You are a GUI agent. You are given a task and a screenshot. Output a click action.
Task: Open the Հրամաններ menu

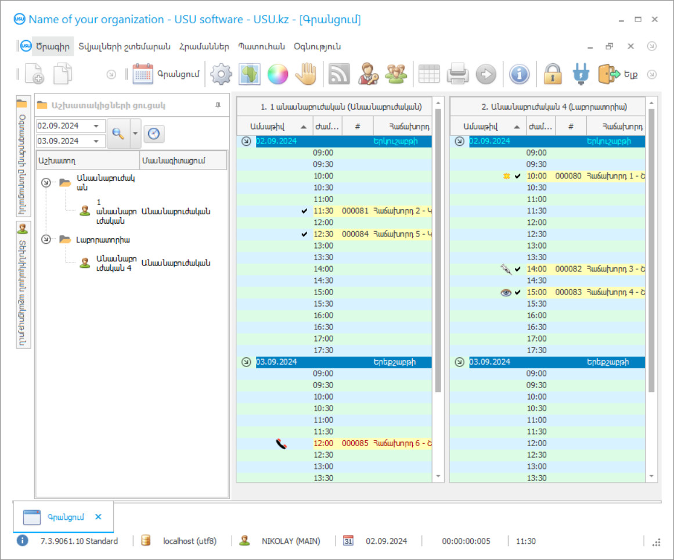click(204, 46)
